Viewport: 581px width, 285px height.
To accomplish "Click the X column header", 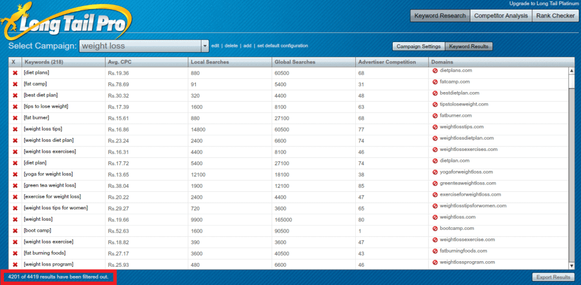I will click(x=15, y=62).
